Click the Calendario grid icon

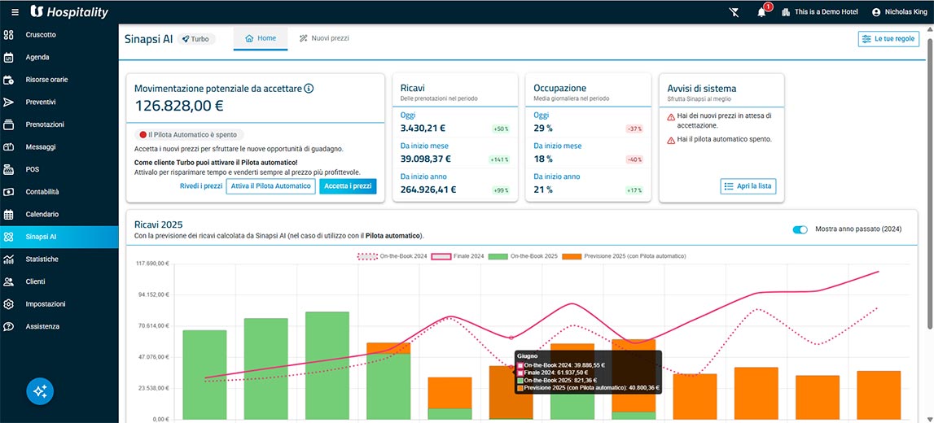(9, 214)
